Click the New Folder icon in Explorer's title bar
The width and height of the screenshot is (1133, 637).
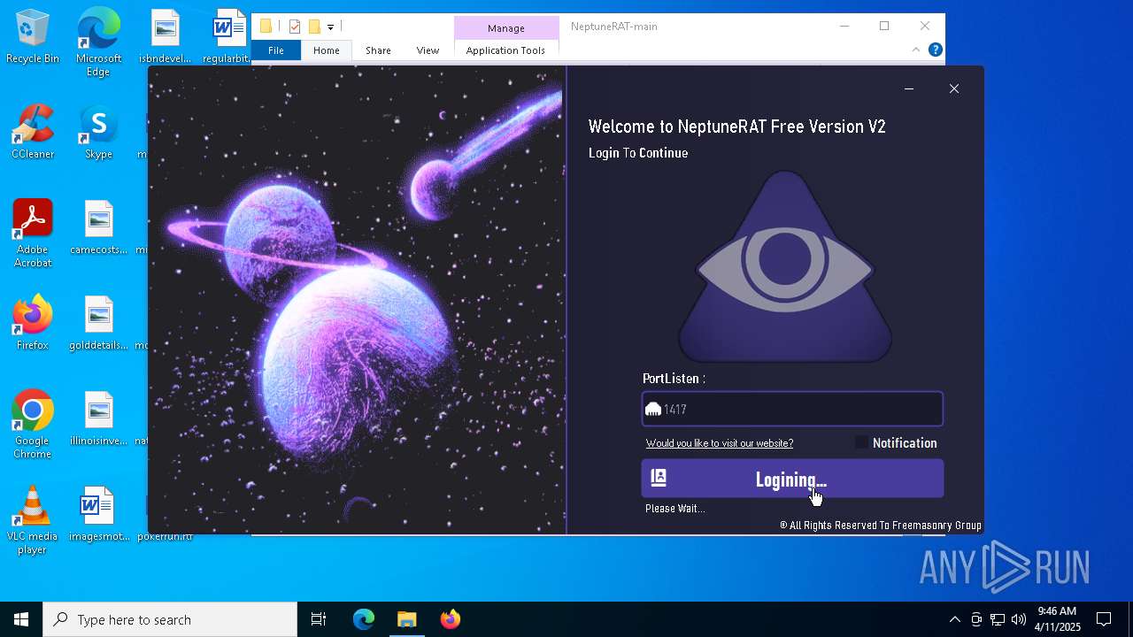pyautogui.click(x=313, y=27)
